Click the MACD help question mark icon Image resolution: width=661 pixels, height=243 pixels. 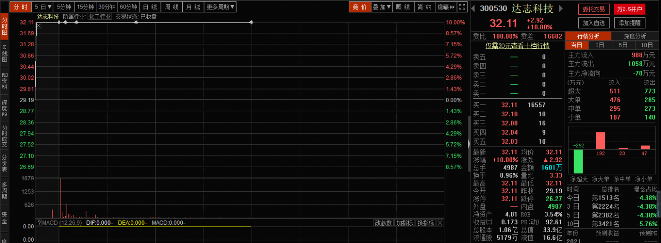pyautogui.click(x=39, y=223)
